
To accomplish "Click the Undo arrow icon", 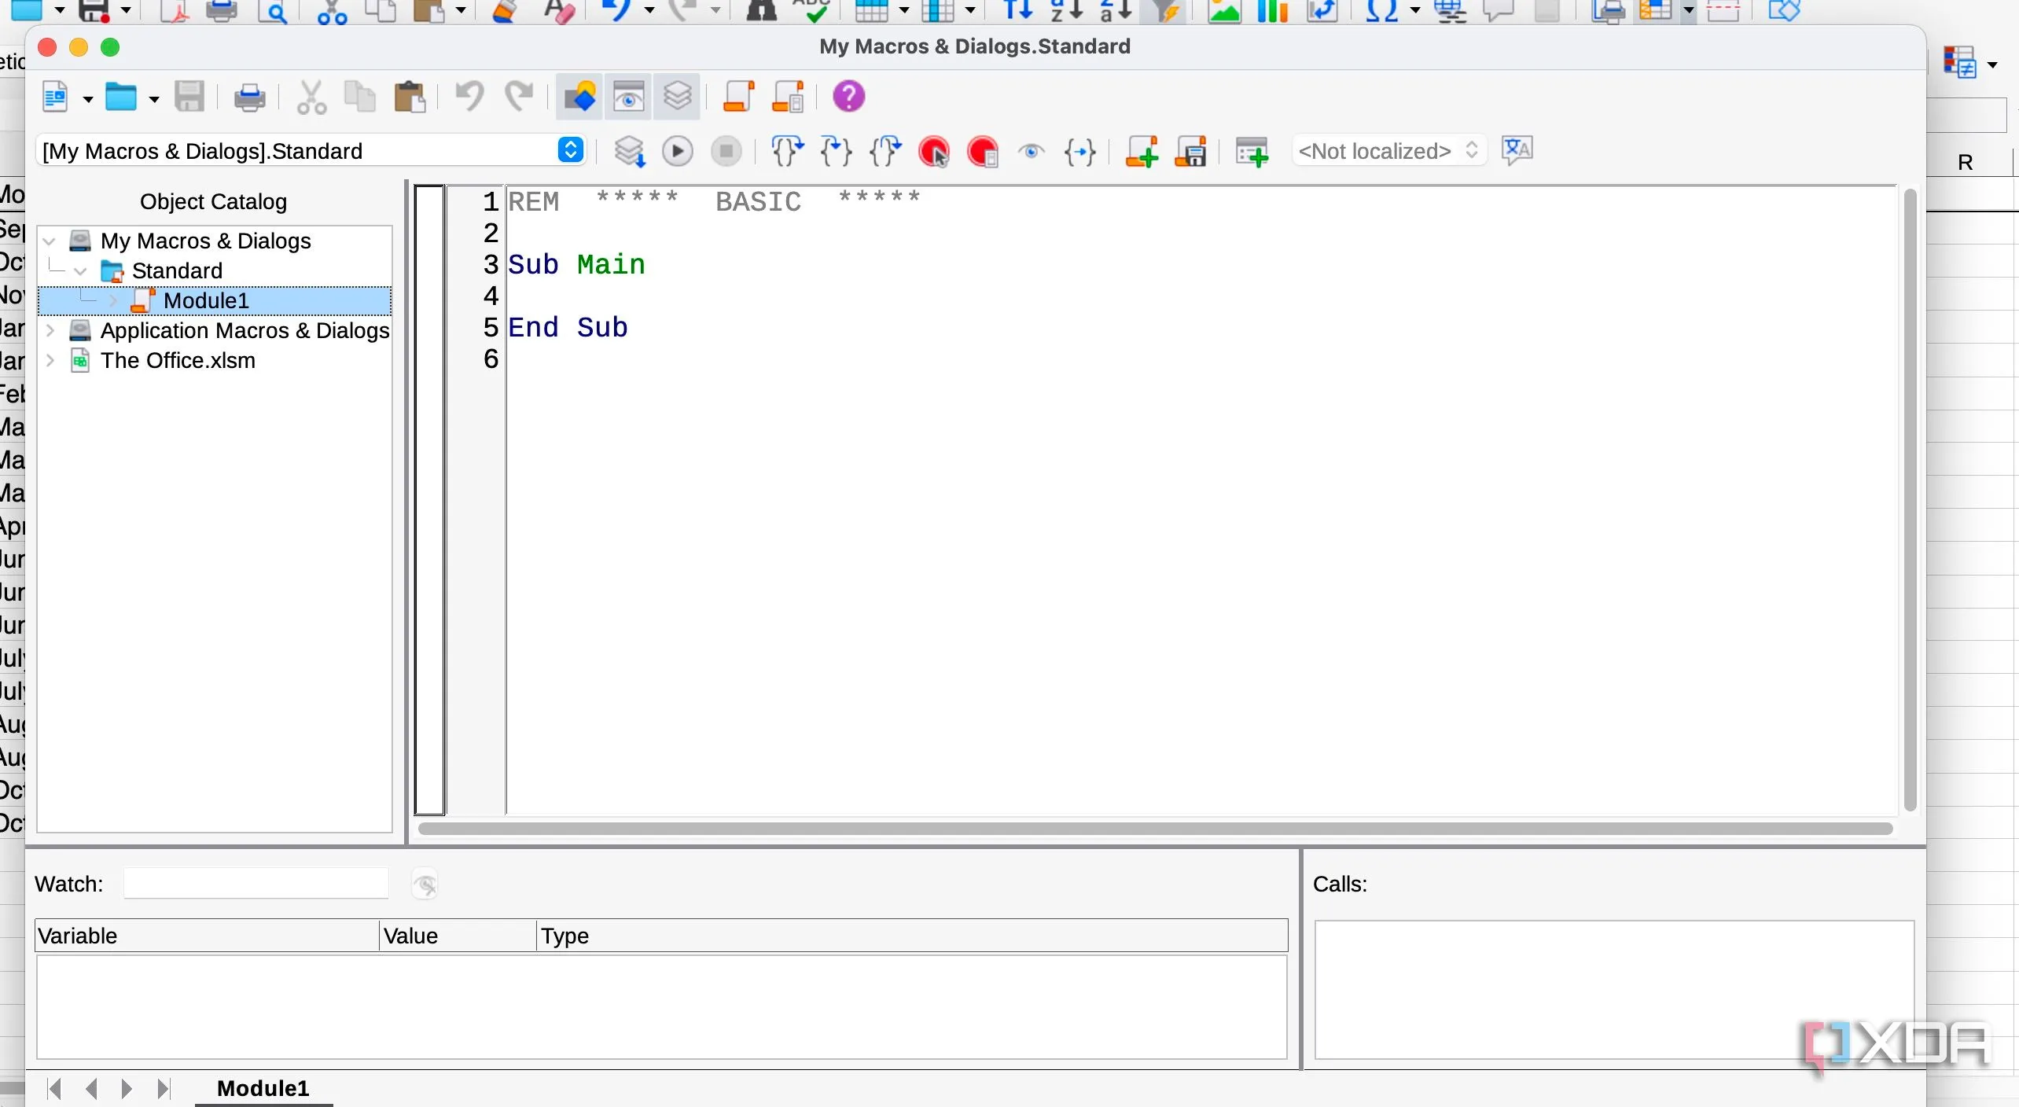I will pyautogui.click(x=470, y=97).
